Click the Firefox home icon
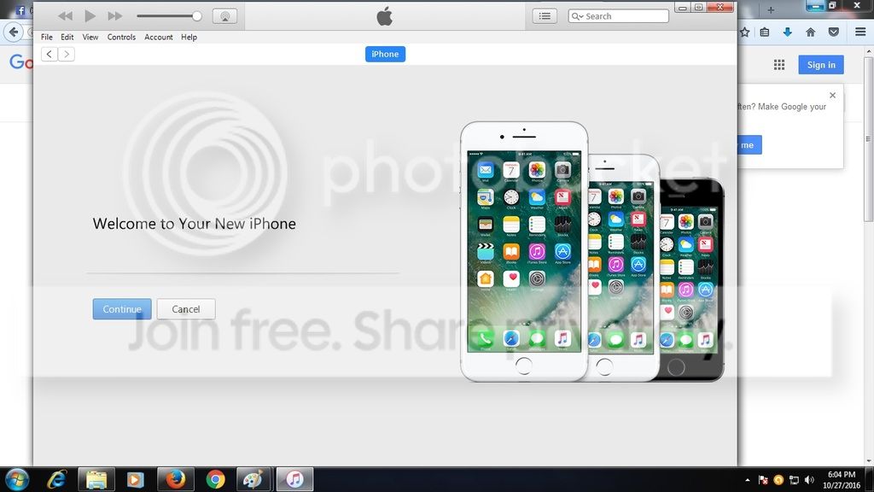874x492 pixels. pyautogui.click(x=810, y=32)
